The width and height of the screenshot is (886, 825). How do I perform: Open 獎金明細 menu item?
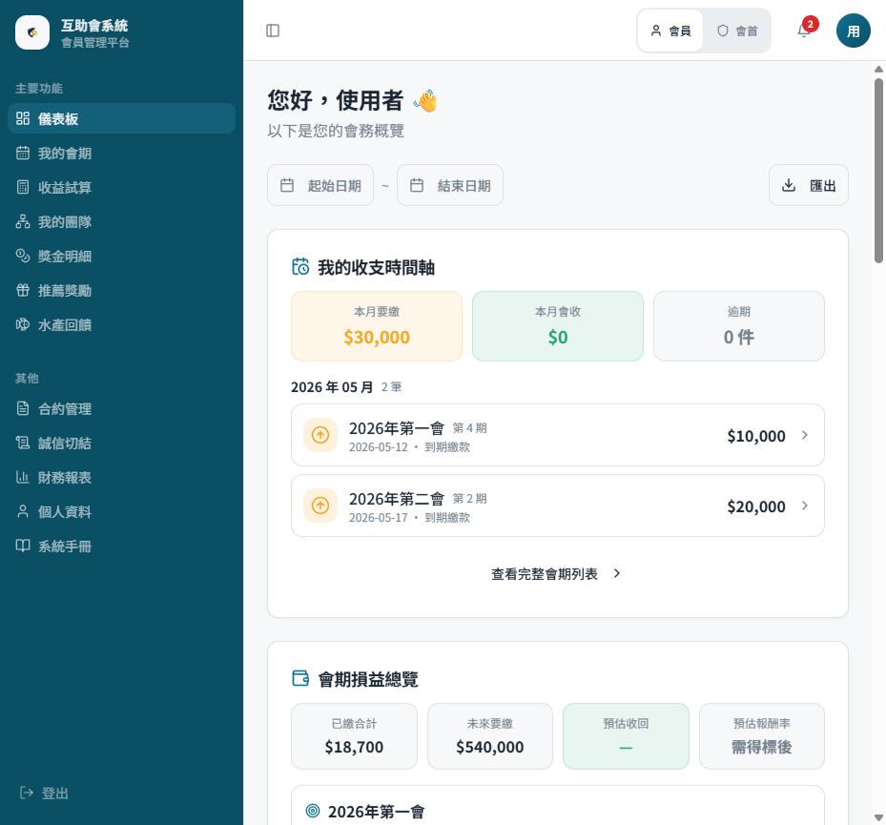click(x=121, y=256)
